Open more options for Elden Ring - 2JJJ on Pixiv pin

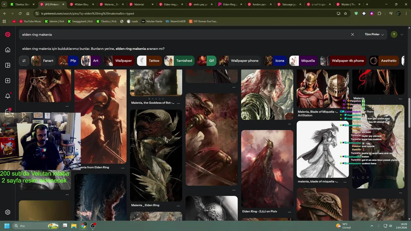[x=289, y=212]
